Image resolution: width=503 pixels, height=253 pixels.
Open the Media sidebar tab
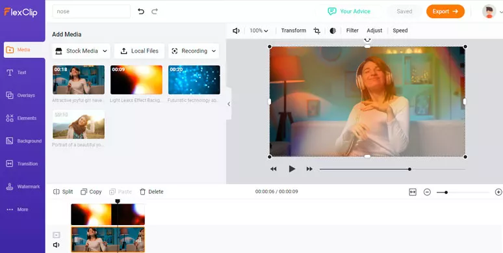click(x=24, y=50)
